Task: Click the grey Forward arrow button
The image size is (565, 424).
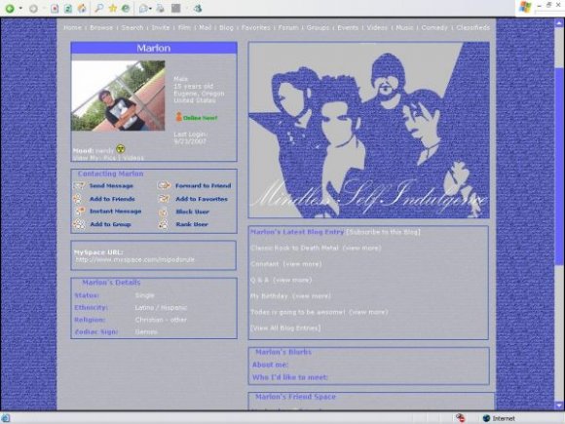Action: tap(33, 9)
